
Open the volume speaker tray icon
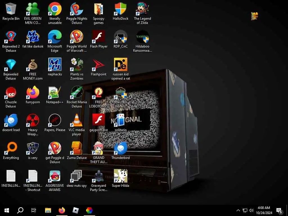point(251,210)
